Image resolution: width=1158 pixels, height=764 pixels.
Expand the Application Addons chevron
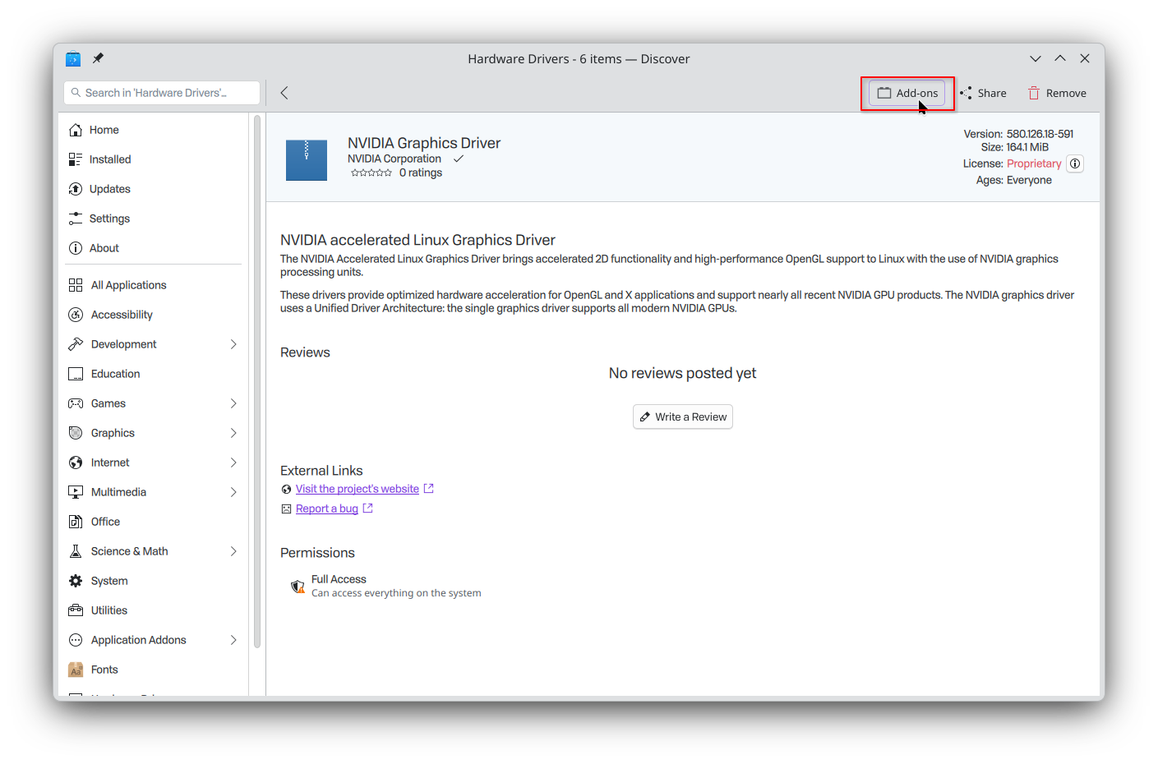pos(233,640)
